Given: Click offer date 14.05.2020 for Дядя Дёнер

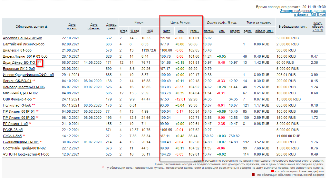Looking at the screenshot, I should 93,62.
